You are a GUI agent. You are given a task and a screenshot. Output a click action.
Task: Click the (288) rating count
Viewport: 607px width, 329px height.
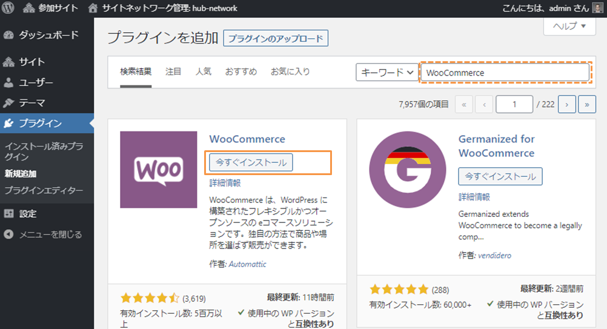[440, 290]
